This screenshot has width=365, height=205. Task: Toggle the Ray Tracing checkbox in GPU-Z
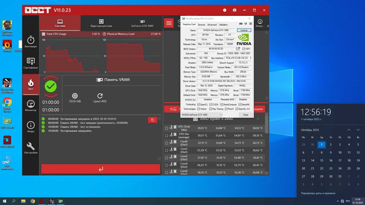(x=211, y=109)
